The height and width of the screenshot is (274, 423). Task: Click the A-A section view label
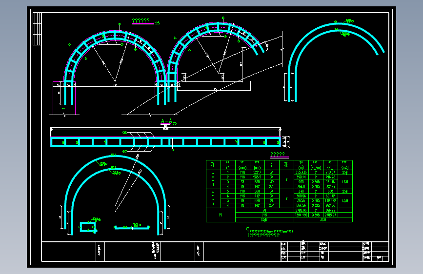pos(166,121)
